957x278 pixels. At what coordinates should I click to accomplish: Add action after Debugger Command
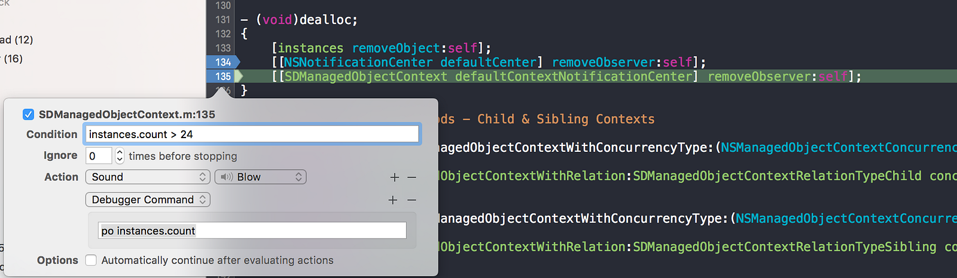tap(393, 200)
